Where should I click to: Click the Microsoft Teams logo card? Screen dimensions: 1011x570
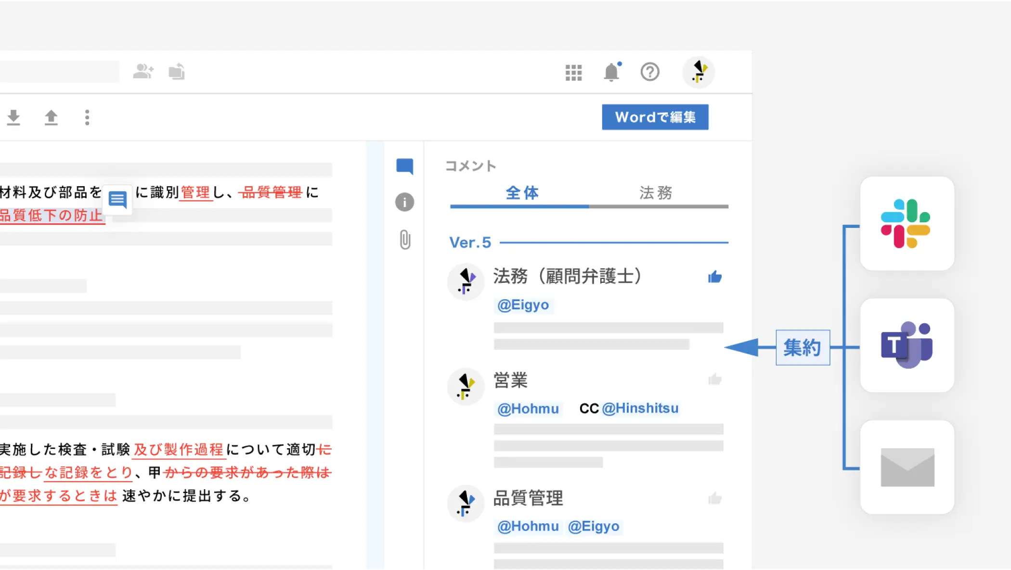click(x=907, y=345)
